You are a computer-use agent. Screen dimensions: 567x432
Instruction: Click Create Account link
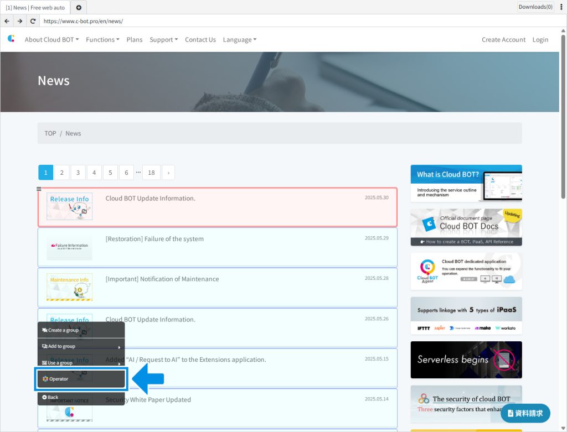503,40
